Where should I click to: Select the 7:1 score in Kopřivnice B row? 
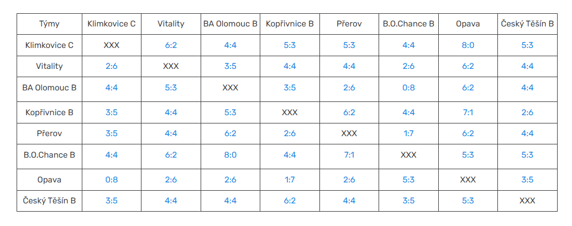click(468, 112)
